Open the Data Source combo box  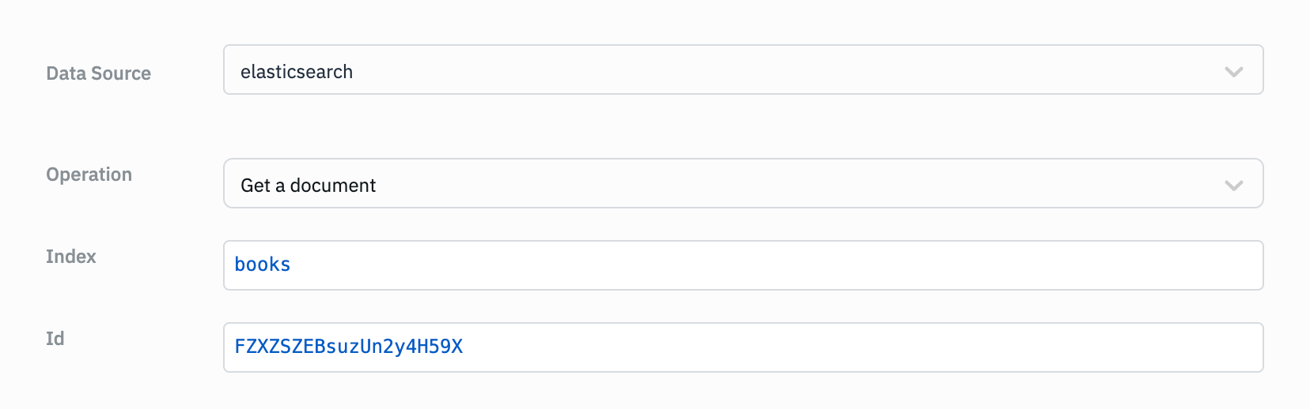coord(742,70)
